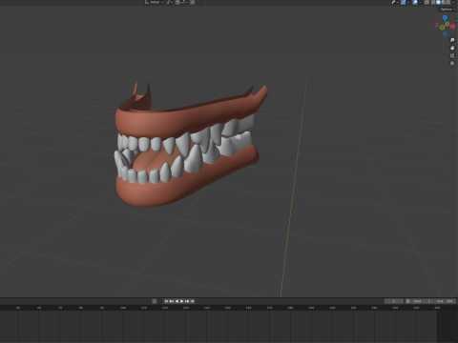Click the blue Z axis on navigation gizmo
458x343 pixels.
click(x=445, y=17)
